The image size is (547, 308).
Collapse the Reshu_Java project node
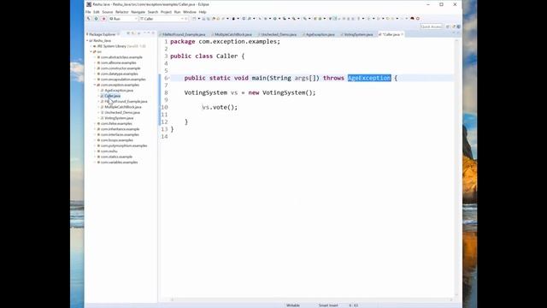tap(87, 40)
